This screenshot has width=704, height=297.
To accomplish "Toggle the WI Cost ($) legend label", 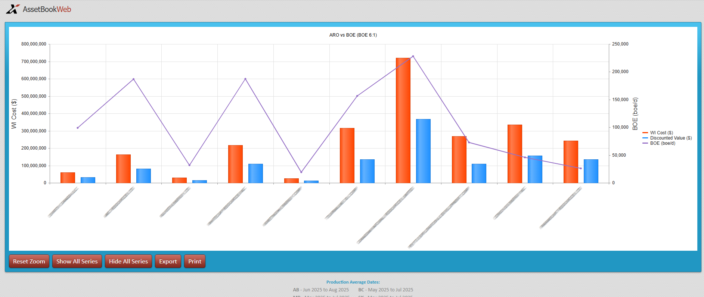I will click(661, 133).
